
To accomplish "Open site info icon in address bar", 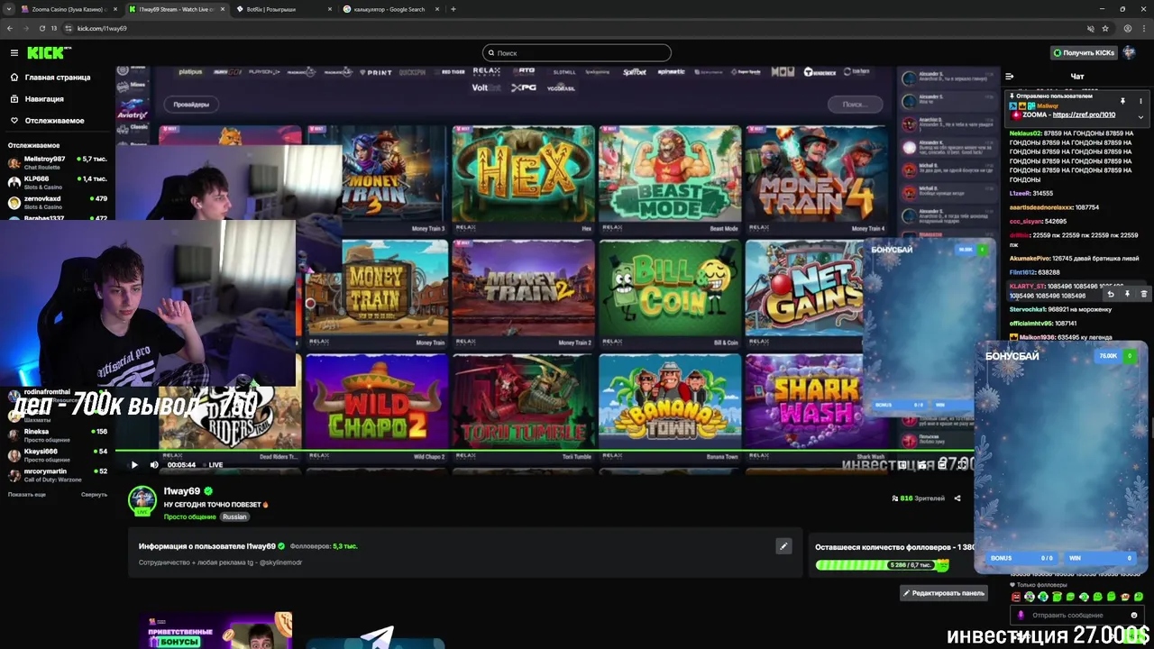I will [x=69, y=28].
